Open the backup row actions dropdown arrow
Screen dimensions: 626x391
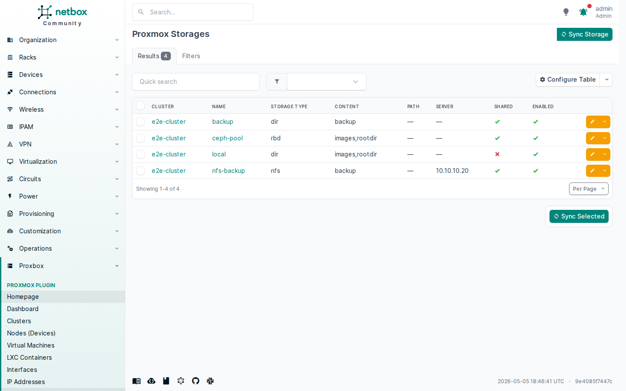[605, 122]
